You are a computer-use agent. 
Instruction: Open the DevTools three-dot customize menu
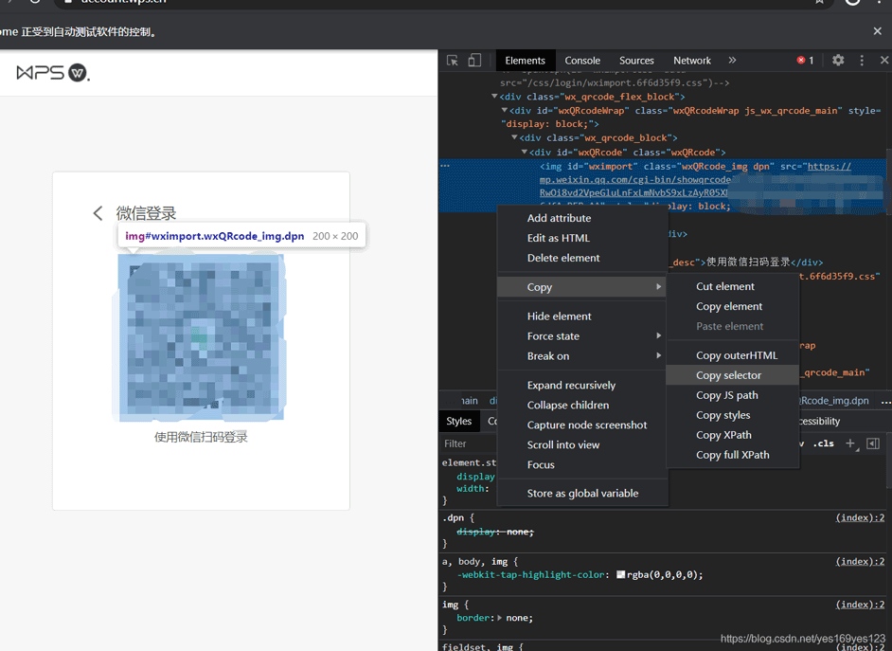coord(862,61)
